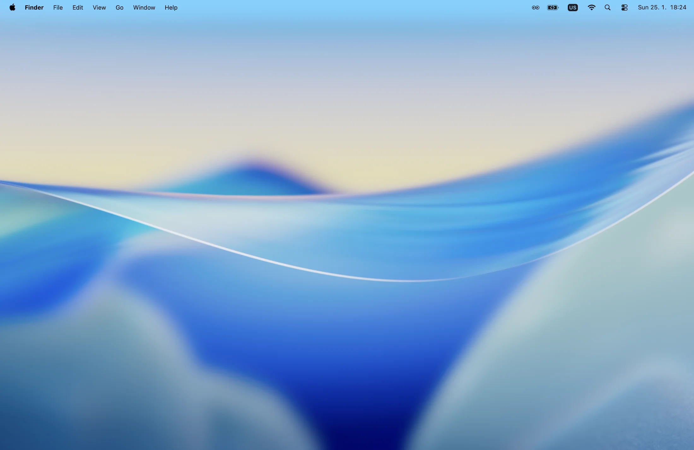Open the Wi-Fi status menu

[591, 8]
